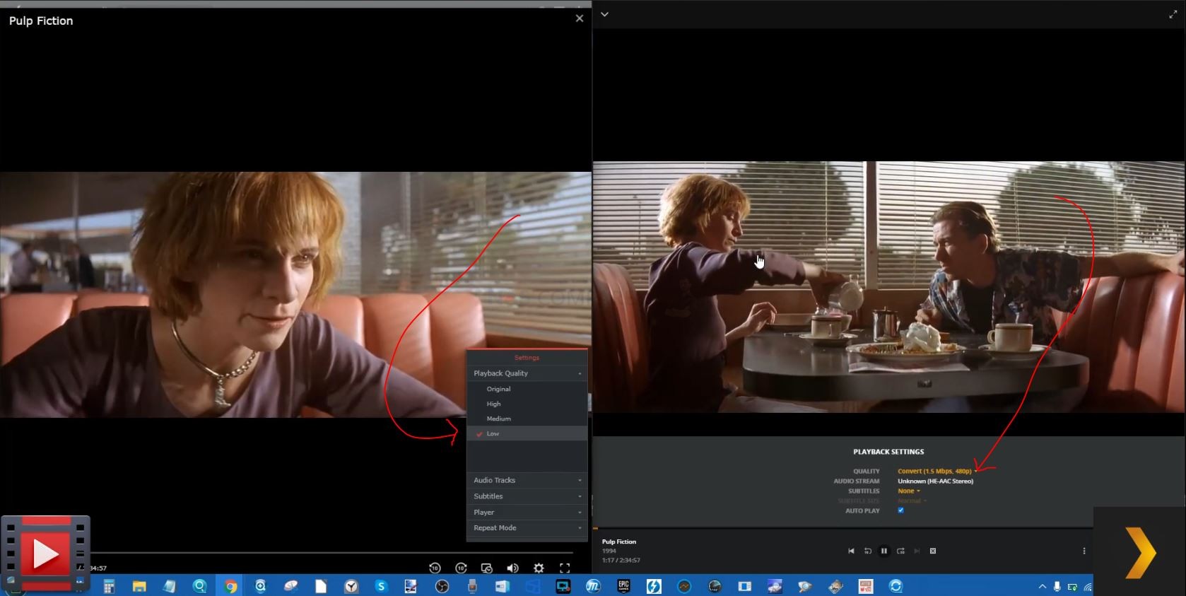This screenshot has height=596, width=1186.
Task: Skip to previous item in Plex
Action: coord(851,551)
